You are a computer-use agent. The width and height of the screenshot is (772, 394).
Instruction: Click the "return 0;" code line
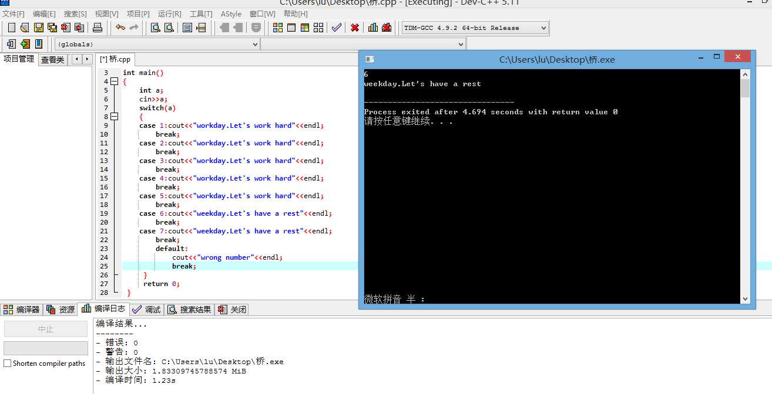click(162, 284)
